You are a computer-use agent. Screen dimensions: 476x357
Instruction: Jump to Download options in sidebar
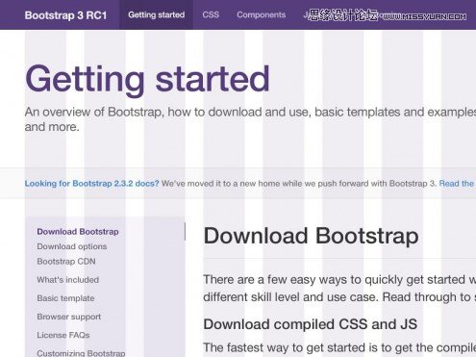pos(72,246)
